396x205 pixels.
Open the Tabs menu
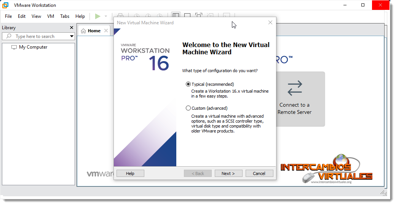(65, 16)
